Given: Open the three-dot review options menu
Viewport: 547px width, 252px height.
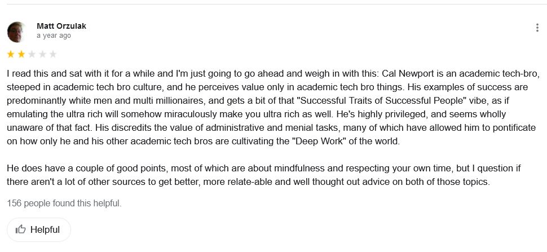Looking at the screenshot, I should (538, 28).
